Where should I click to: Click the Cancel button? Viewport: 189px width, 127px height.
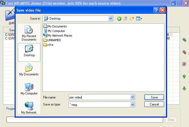[154, 104]
